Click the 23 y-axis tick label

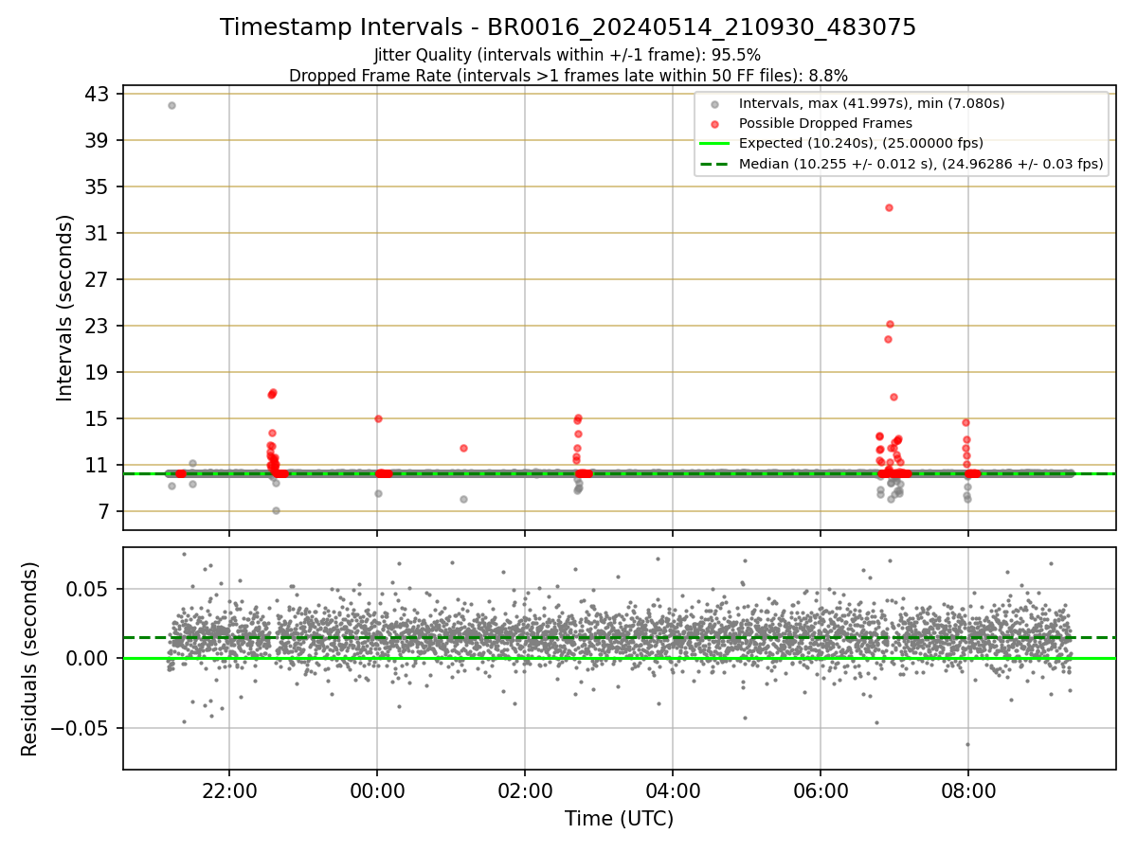click(99, 326)
